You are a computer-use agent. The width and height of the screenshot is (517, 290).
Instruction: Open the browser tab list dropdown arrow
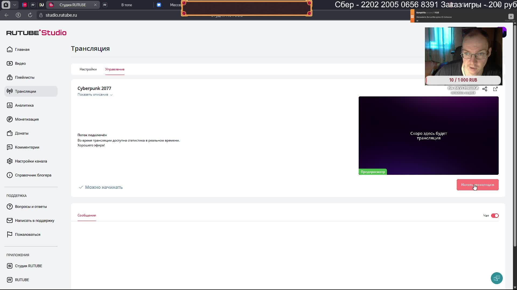tap(15, 5)
